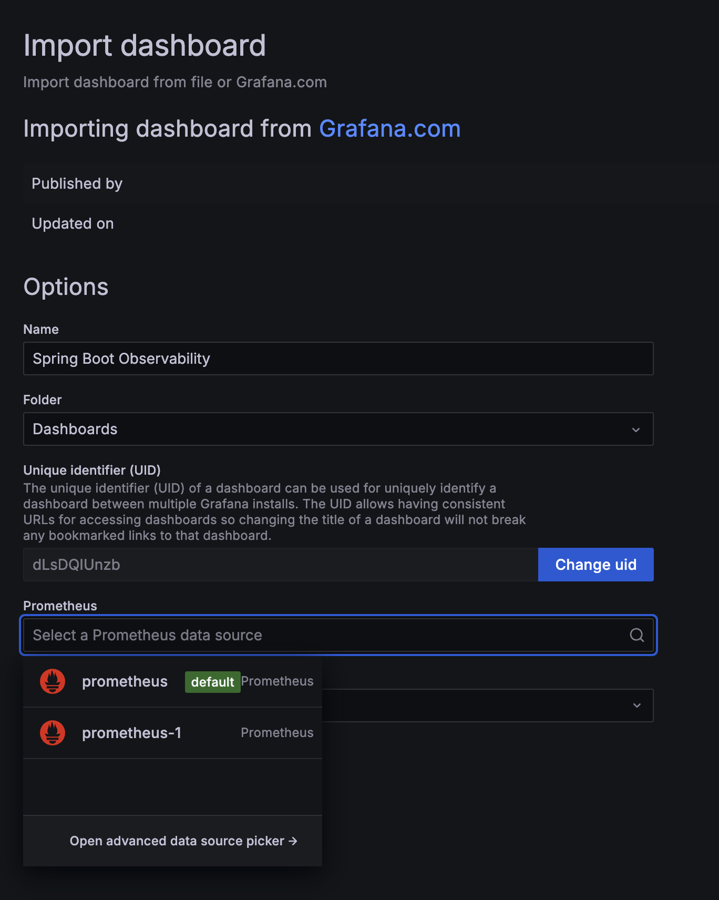Click the green default badge
The width and height of the screenshot is (719, 900).
212,682
